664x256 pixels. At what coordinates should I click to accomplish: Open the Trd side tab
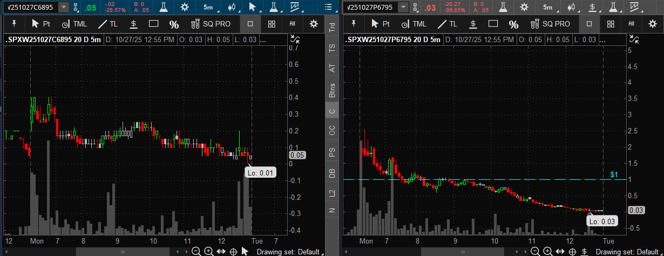click(331, 28)
